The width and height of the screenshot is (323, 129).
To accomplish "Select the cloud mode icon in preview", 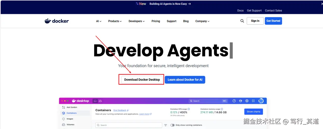I will pyautogui.click(x=100, y=101).
